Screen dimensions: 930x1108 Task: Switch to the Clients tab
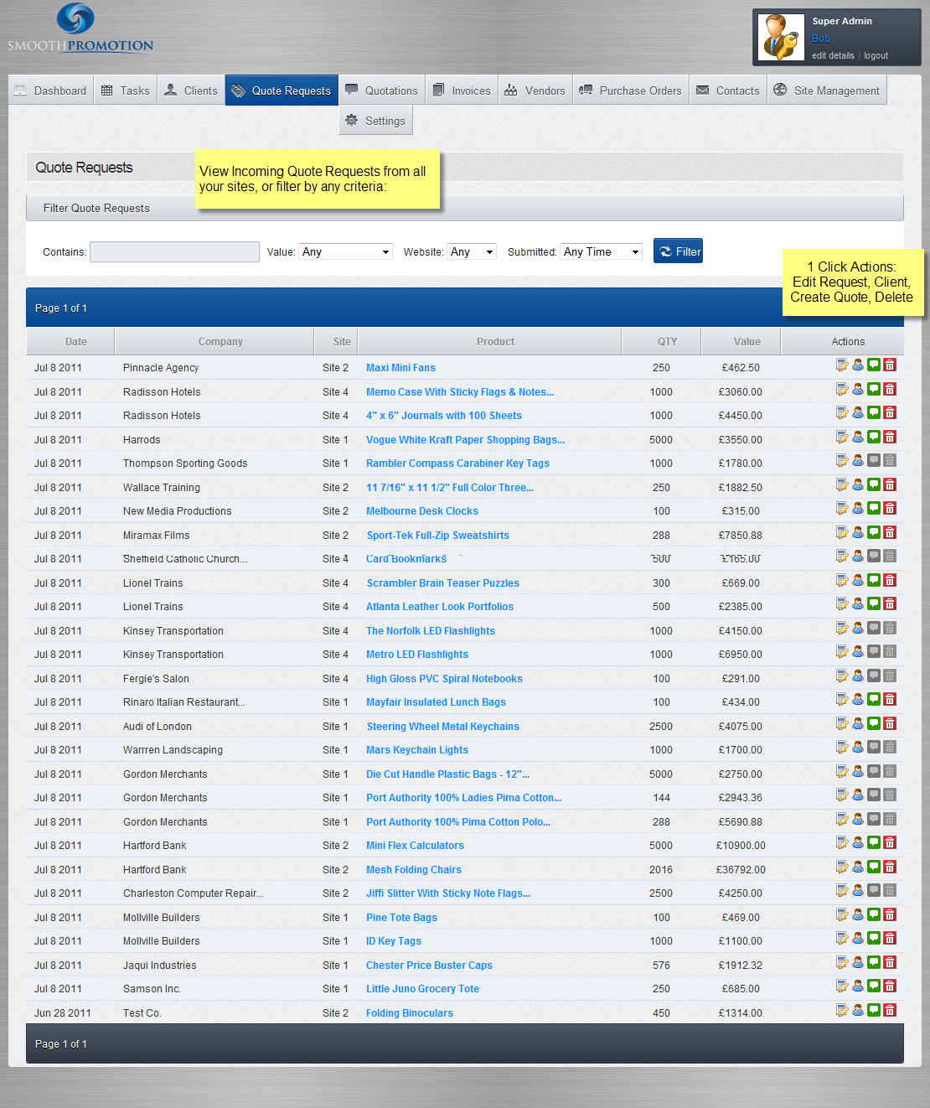[190, 91]
